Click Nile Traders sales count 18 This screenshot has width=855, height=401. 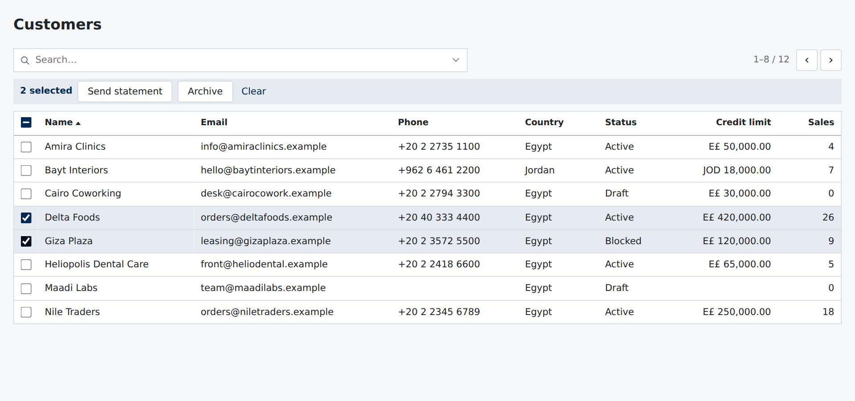[828, 312]
